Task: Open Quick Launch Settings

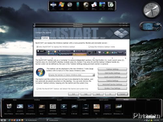Action: point(112,77)
